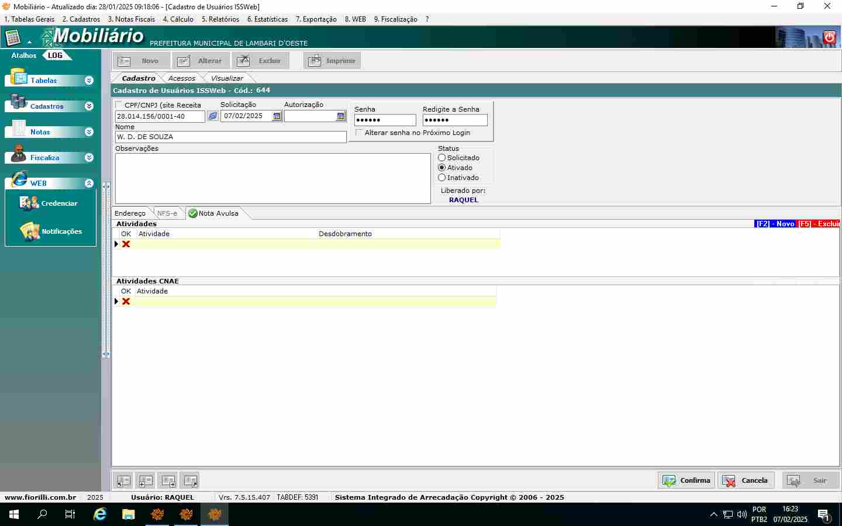Screen dimensions: 842x526
Task: Collapse the WEB sidebar section
Action: click(89, 184)
